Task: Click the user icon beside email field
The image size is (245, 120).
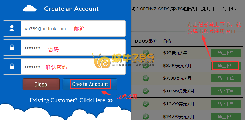Action: coord(12,28)
